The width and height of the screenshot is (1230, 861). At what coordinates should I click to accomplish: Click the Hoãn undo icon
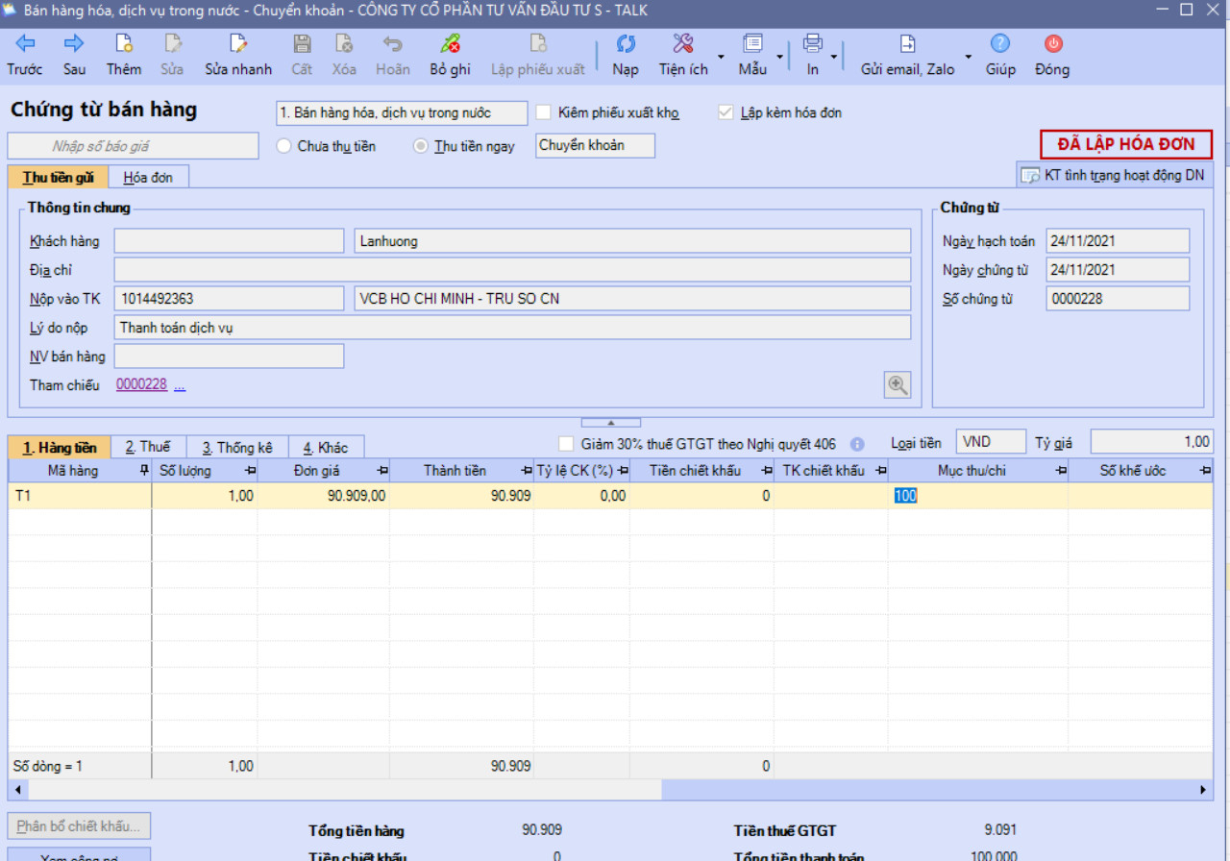click(x=392, y=43)
